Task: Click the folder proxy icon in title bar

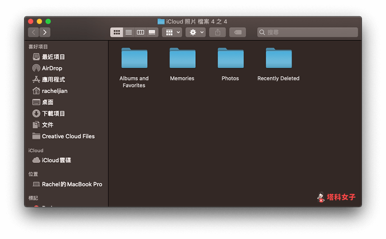Action: coord(161,22)
